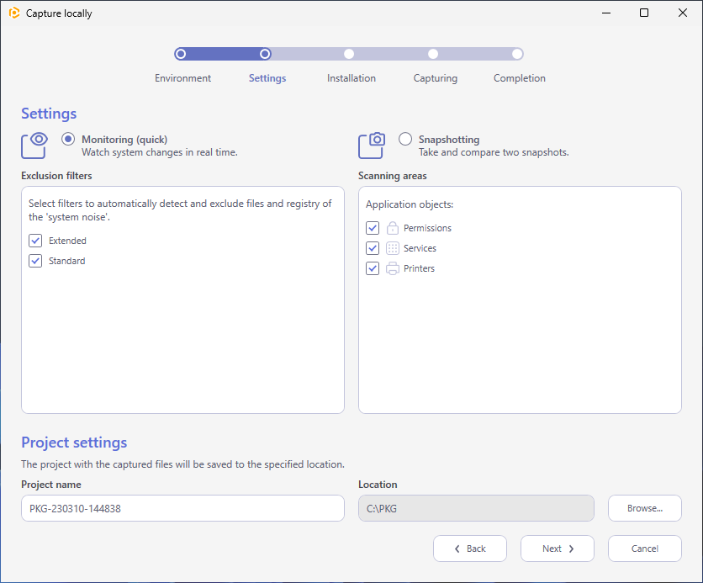Click the Standard filter label
The width and height of the screenshot is (703, 583).
click(x=66, y=261)
